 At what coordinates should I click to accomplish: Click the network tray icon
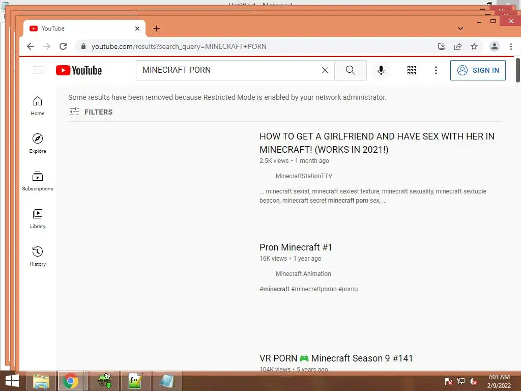click(x=460, y=381)
